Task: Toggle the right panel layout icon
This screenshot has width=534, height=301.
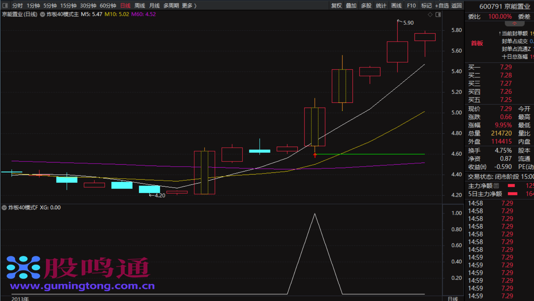Action: (438, 14)
